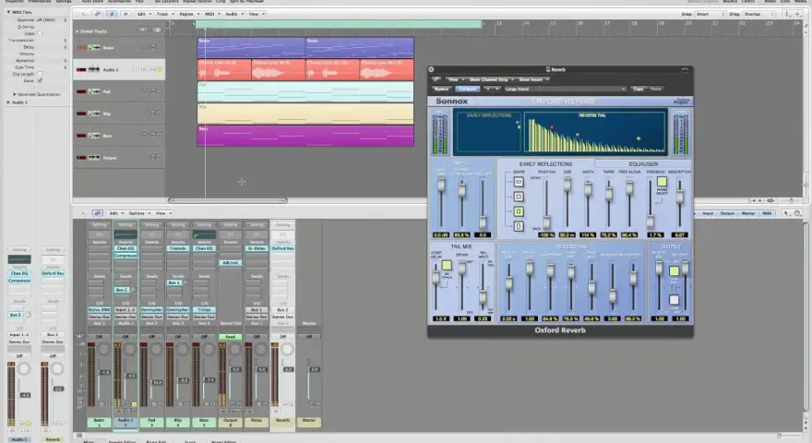
Task: Toggle the arrange window link icon
Action: [x=98, y=14]
